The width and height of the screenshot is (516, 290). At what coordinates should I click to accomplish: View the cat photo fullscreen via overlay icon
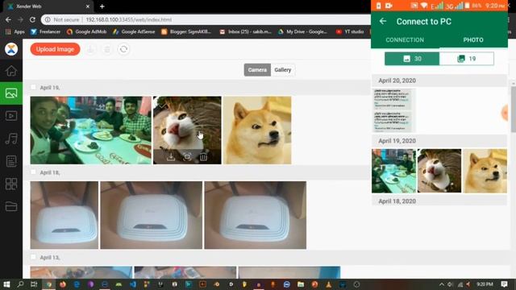(x=187, y=157)
